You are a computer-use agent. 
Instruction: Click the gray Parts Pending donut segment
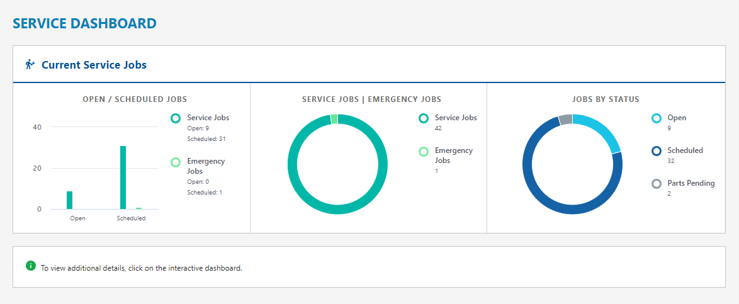pyautogui.click(x=565, y=120)
